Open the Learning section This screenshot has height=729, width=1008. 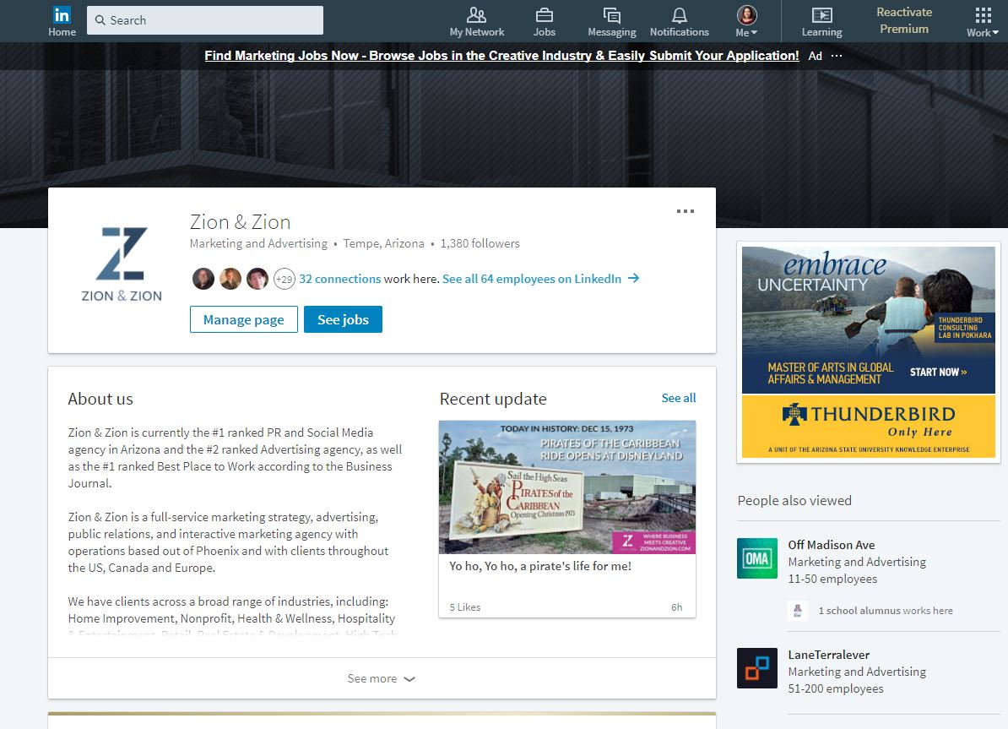[x=821, y=20]
